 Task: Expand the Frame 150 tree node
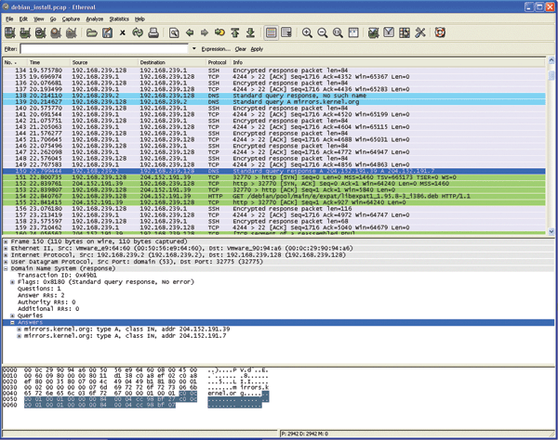[6, 240]
